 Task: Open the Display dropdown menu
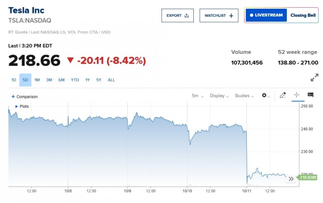[x=219, y=96]
